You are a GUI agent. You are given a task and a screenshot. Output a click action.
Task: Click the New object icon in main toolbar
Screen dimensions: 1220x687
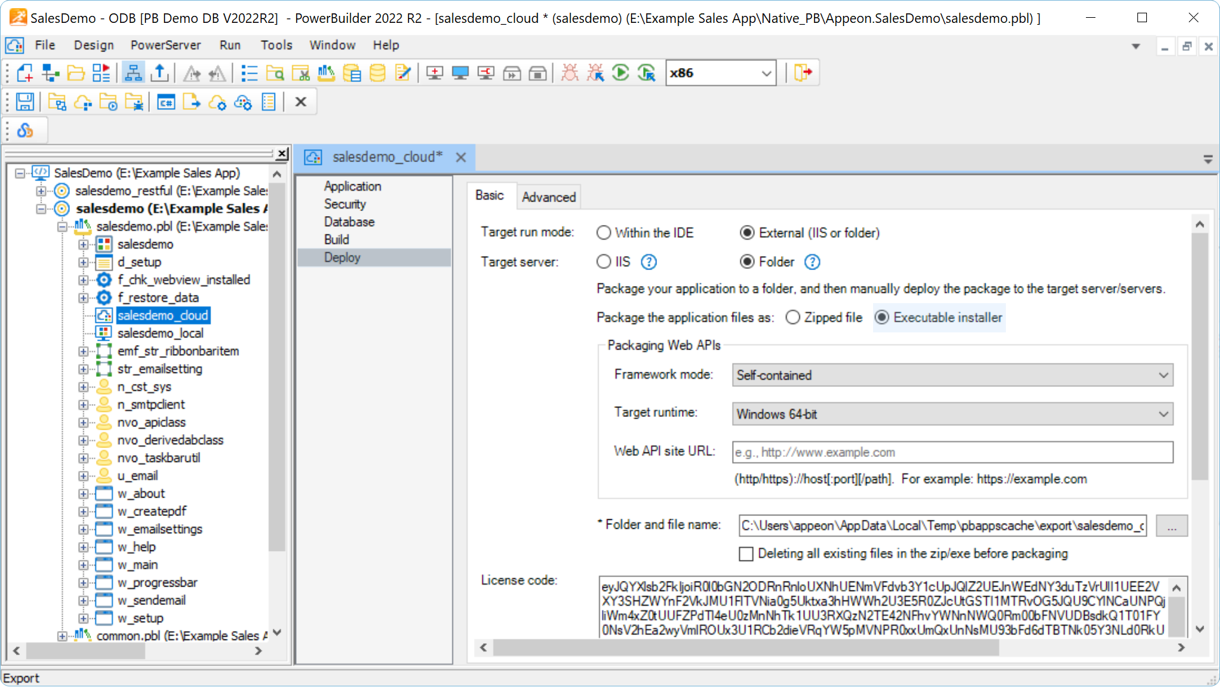[25, 73]
